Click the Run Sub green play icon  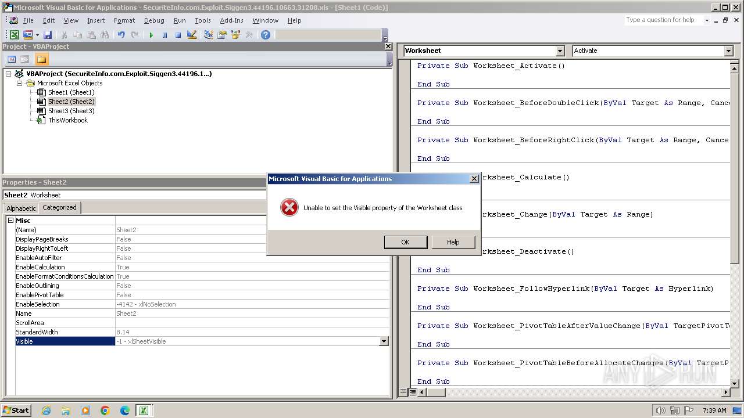click(x=151, y=35)
